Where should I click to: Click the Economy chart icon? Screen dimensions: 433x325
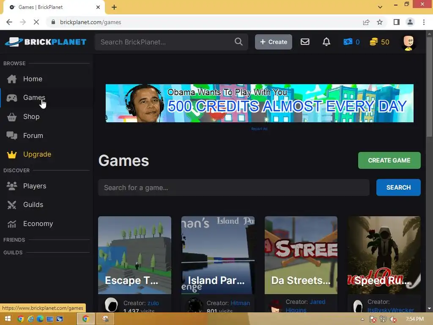point(12,224)
